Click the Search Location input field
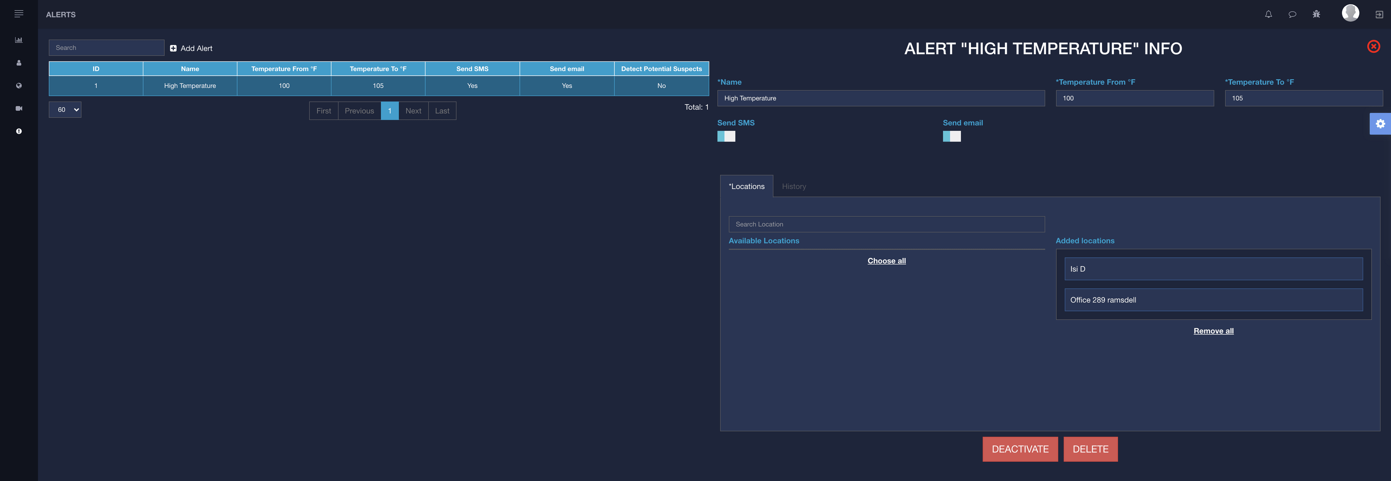Image resolution: width=1391 pixels, height=481 pixels. [886, 224]
